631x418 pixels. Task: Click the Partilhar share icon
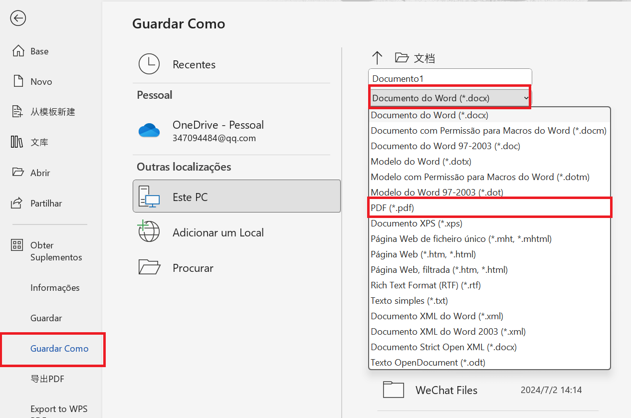(17, 203)
